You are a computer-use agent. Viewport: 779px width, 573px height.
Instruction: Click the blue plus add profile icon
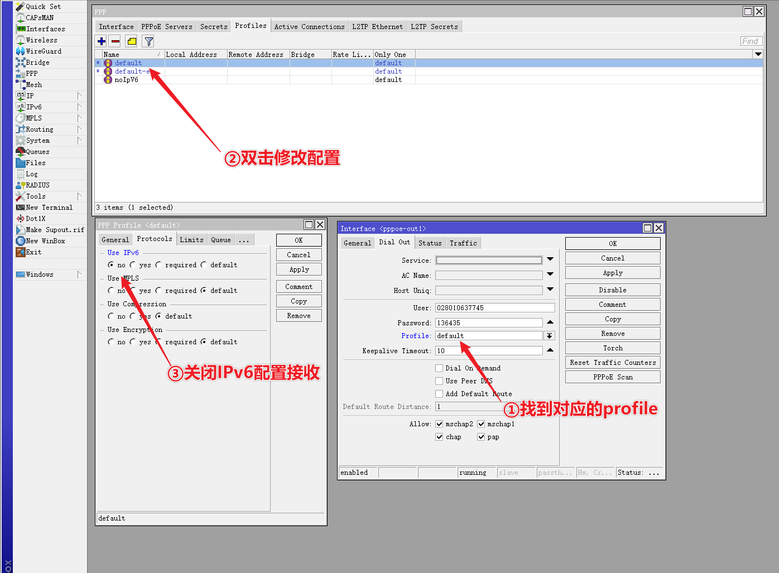click(x=101, y=41)
